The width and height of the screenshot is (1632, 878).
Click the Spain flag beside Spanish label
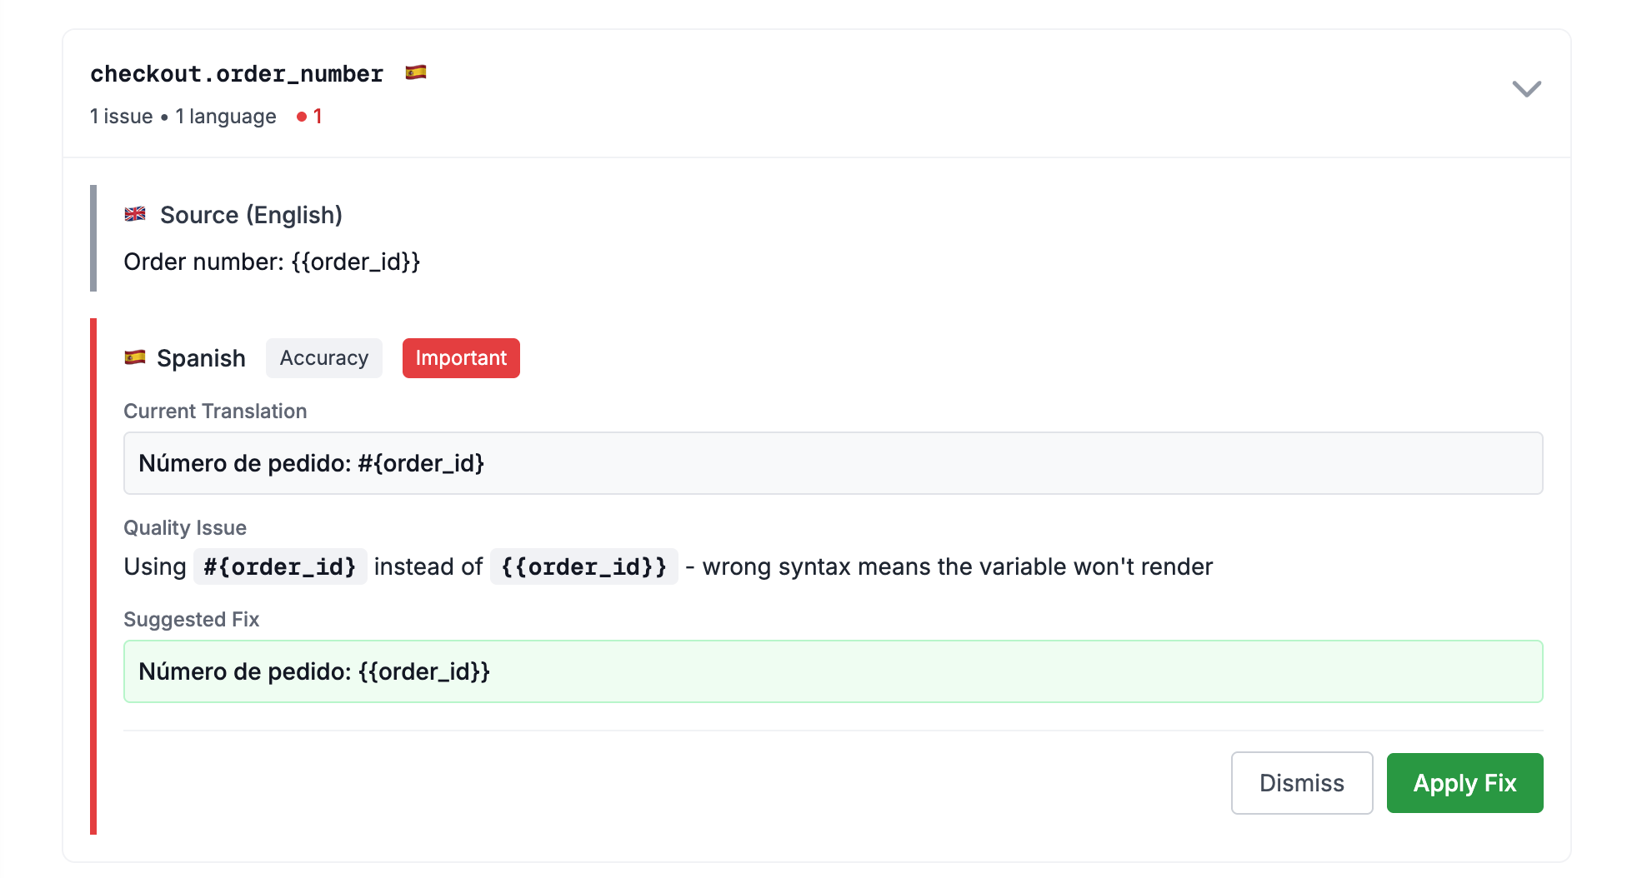tap(135, 357)
